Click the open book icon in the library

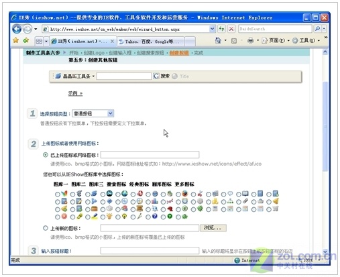coord(245,194)
